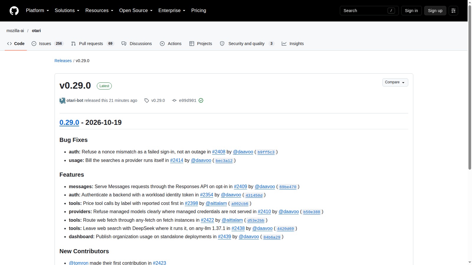472x265 pixels.
Task: Click the Security shield icon
Action: point(222,44)
